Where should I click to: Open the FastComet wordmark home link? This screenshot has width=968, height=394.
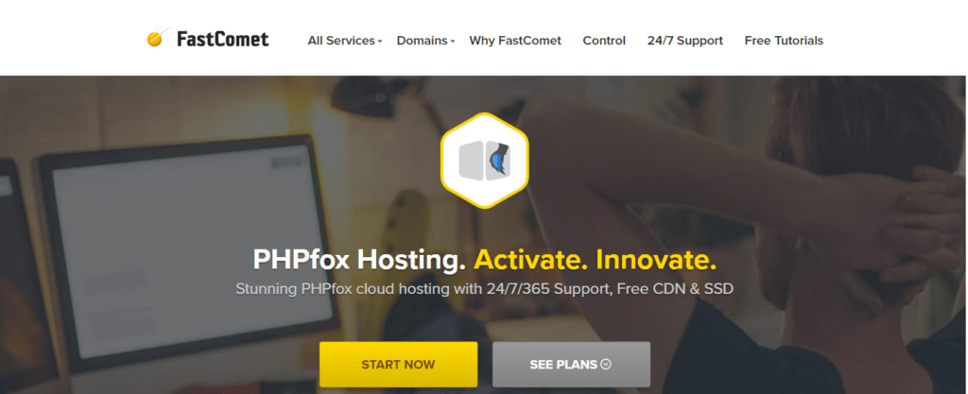pos(223,40)
